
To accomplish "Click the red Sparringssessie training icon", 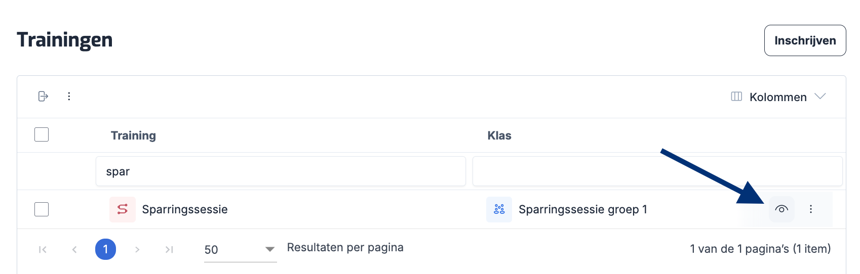I will click(123, 209).
